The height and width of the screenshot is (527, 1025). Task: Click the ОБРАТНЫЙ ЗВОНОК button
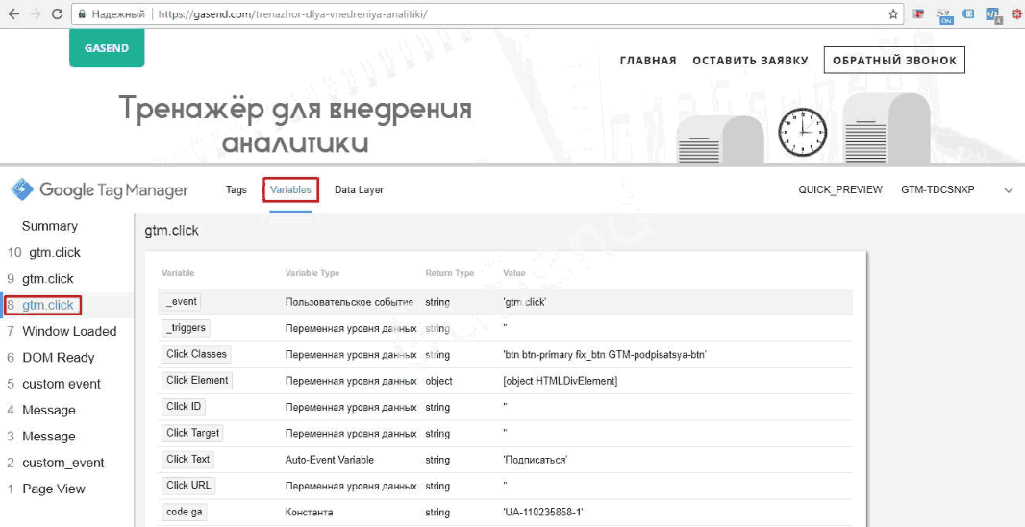coord(894,61)
